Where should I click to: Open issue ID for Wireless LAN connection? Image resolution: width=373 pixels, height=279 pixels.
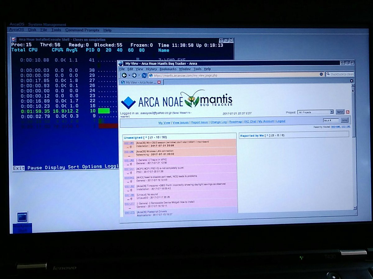129,152
